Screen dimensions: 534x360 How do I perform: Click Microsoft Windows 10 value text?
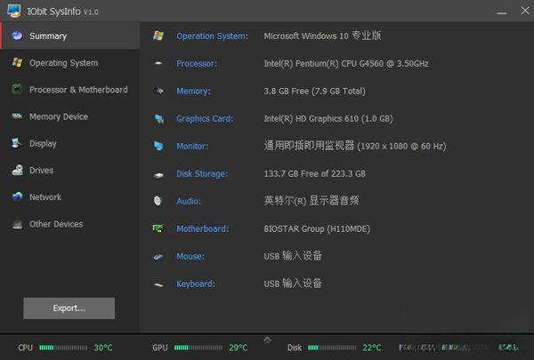click(322, 36)
